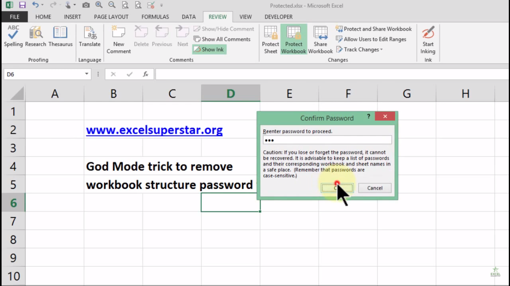Select row 9 header
Image resolution: width=510 pixels, height=286 pixels.
tap(13, 258)
